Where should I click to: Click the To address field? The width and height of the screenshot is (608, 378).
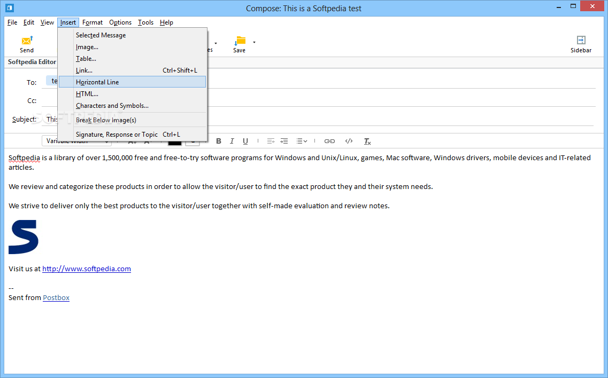tap(318, 82)
